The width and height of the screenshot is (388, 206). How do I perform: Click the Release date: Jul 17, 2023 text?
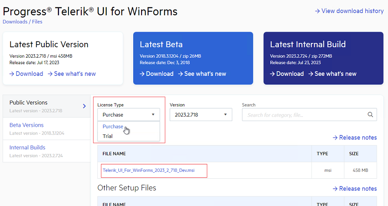click(34, 62)
